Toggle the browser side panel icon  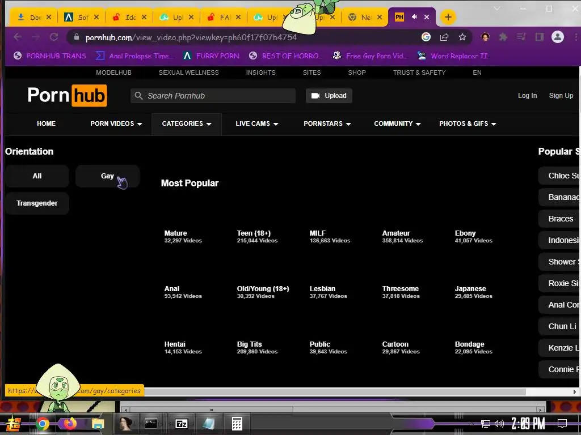[540, 37]
